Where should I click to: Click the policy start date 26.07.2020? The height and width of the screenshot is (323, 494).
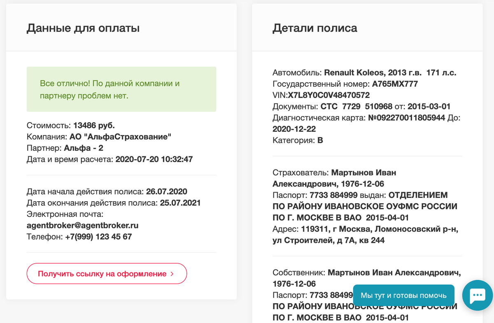tap(167, 192)
